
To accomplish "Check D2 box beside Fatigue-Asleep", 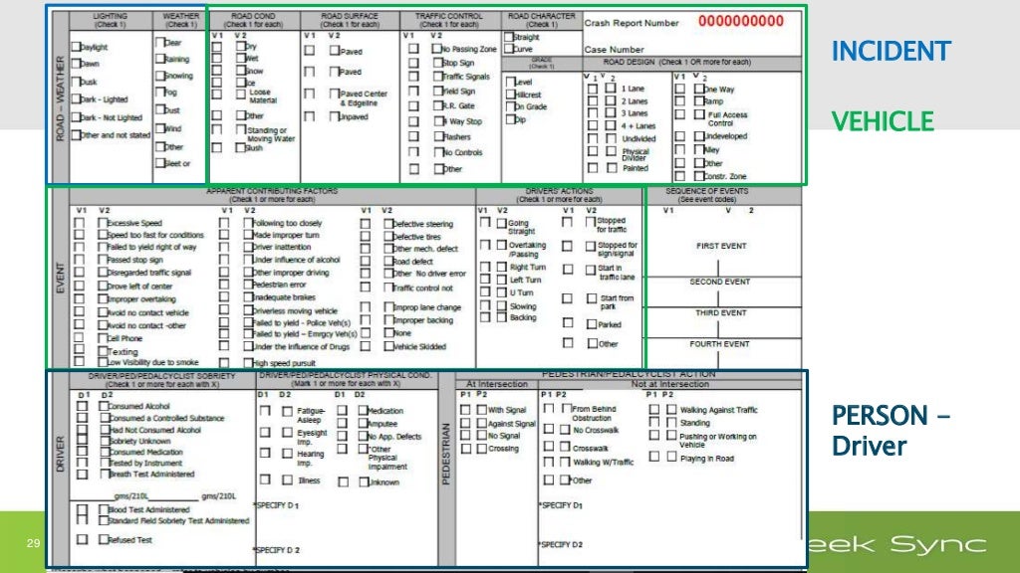I will click(287, 411).
